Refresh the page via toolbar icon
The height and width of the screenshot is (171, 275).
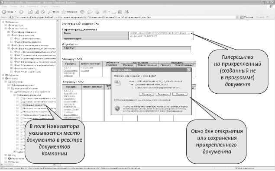pyautogui.click(x=37, y=12)
